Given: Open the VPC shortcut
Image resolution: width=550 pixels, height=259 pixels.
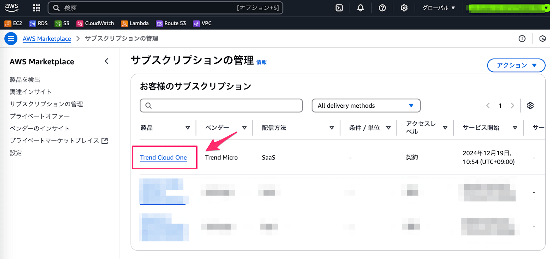Looking at the screenshot, I should coord(202,23).
